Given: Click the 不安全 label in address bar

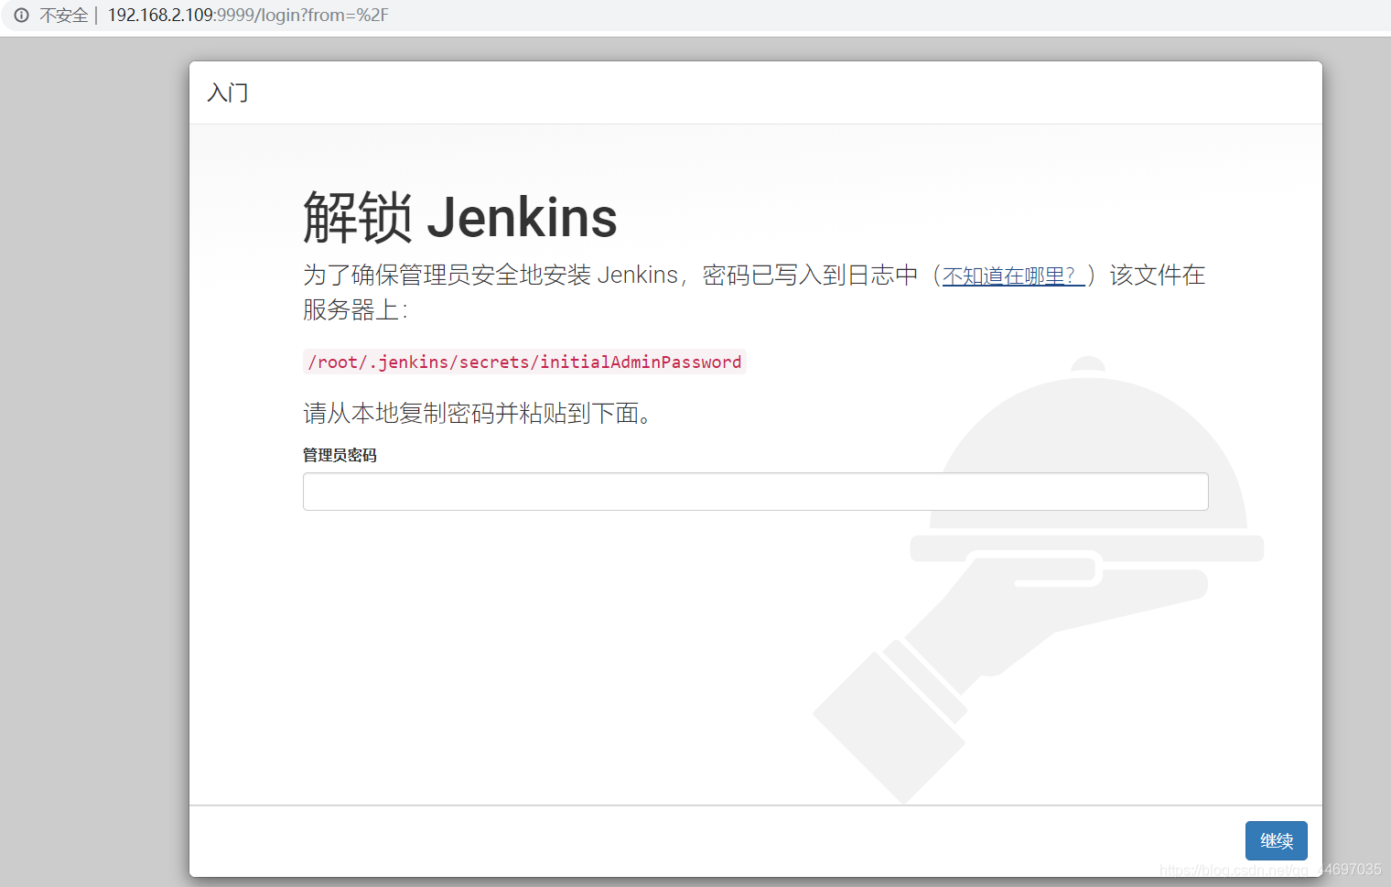Looking at the screenshot, I should 64,16.
